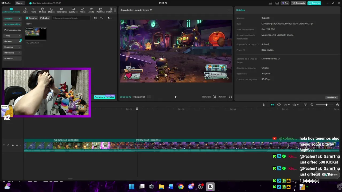Open the Efectos tool
The height and width of the screenshot is (192, 342).
(51, 10)
